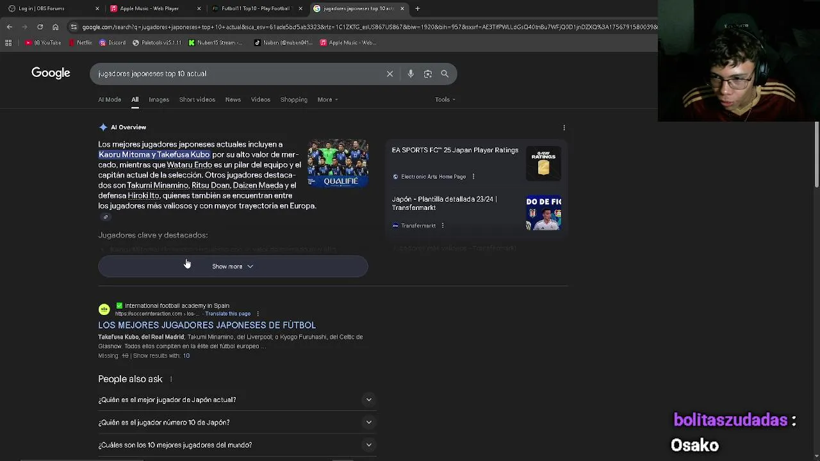Expand AI Overview with Show more
Viewport: 820px width, 461px height.
click(233, 266)
